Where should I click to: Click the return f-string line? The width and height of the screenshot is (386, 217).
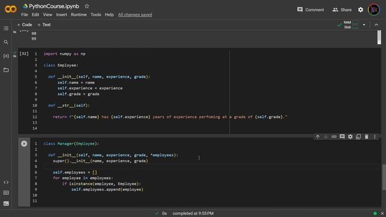170,117
